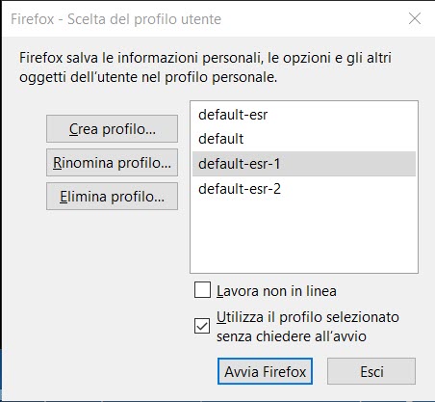Image resolution: width=435 pixels, height=402 pixels.
Task: Click the Esci button
Action: 371,371
